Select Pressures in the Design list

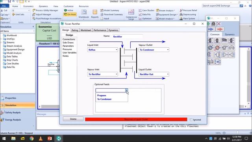[x=67, y=49]
